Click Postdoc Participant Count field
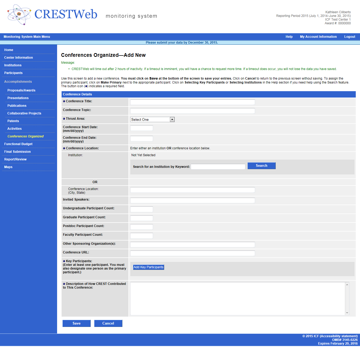 point(142,227)
